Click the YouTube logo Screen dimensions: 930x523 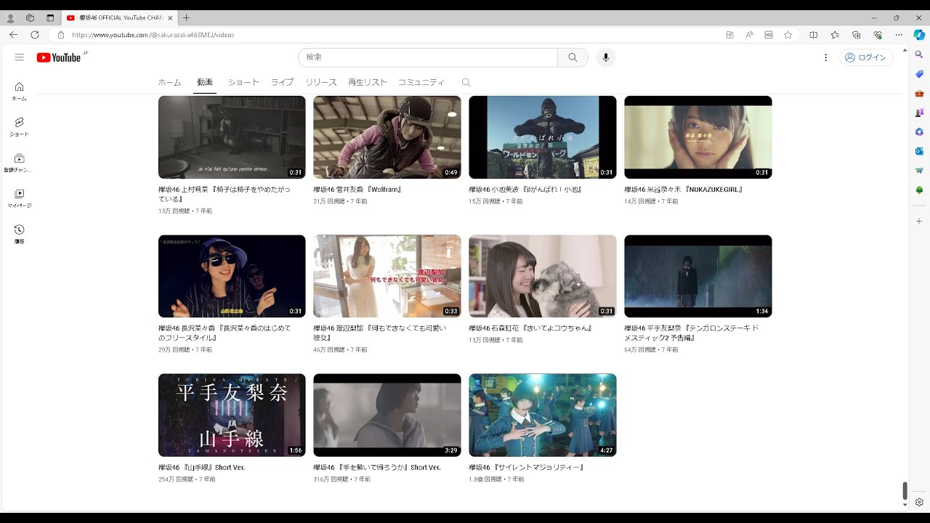click(59, 57)
